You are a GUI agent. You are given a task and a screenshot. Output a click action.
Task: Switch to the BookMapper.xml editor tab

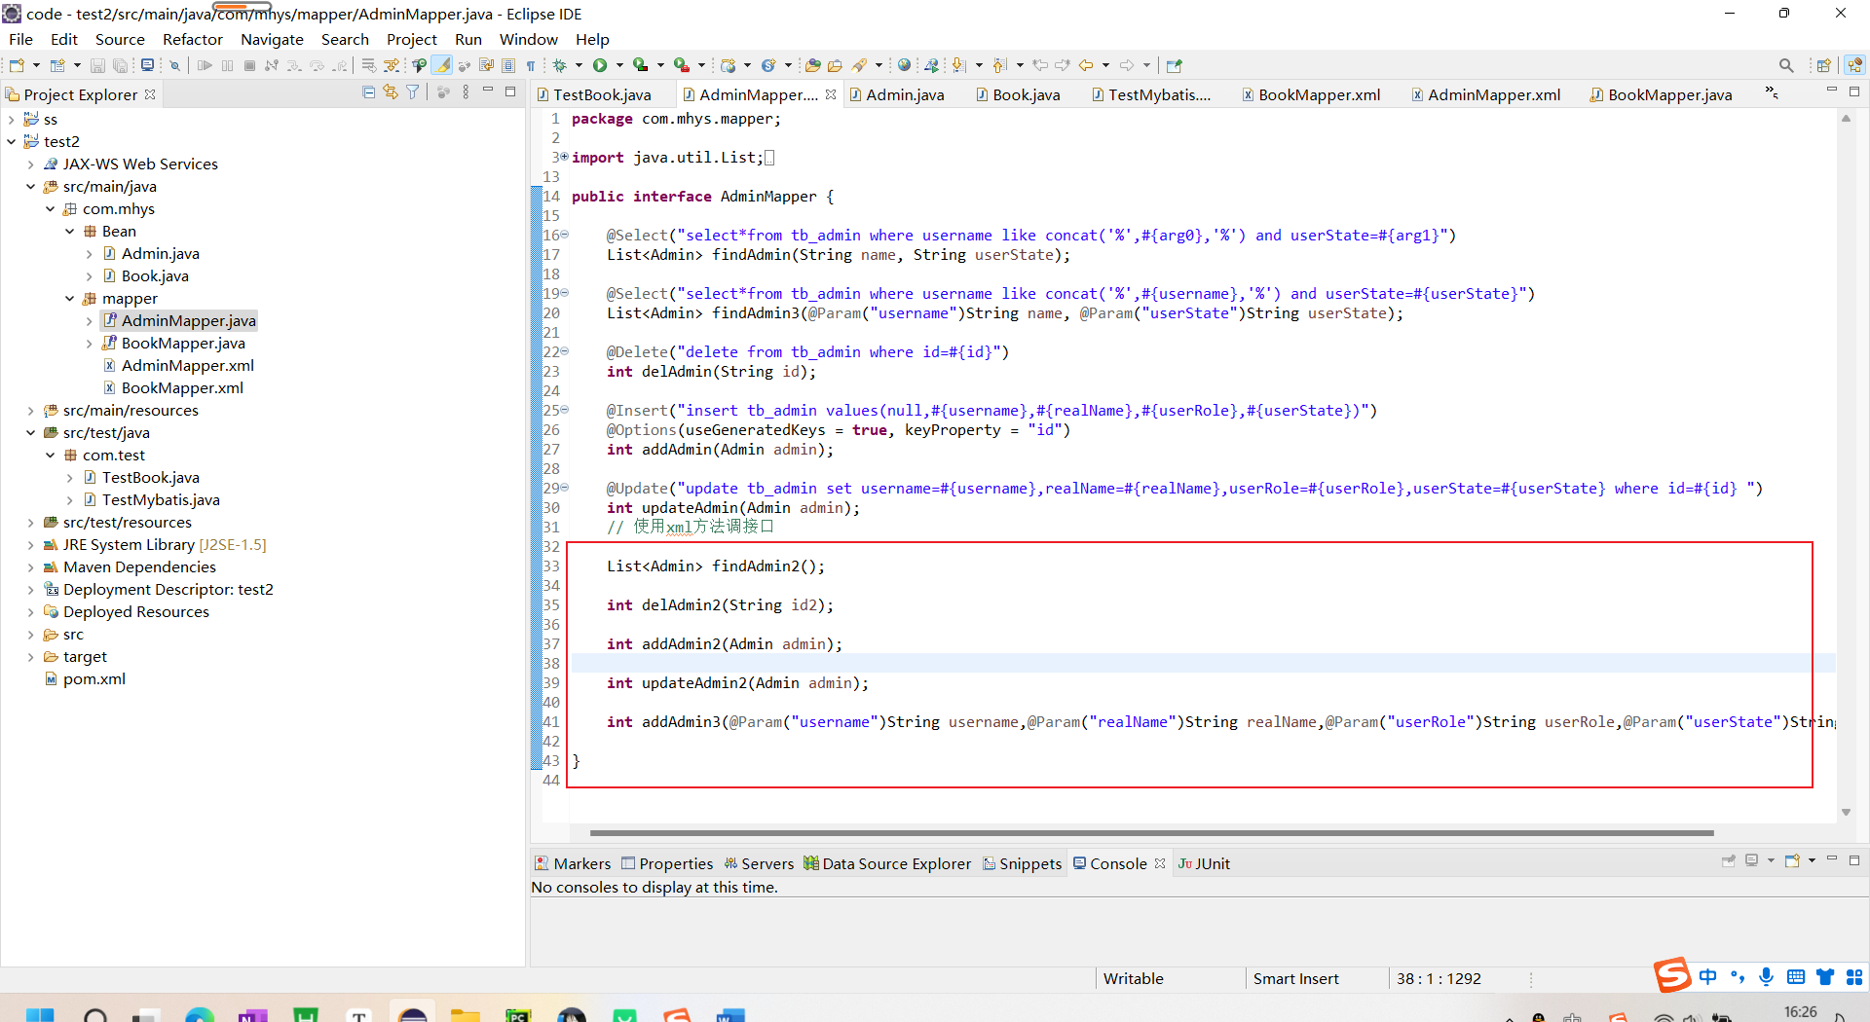coord(1318,94)
